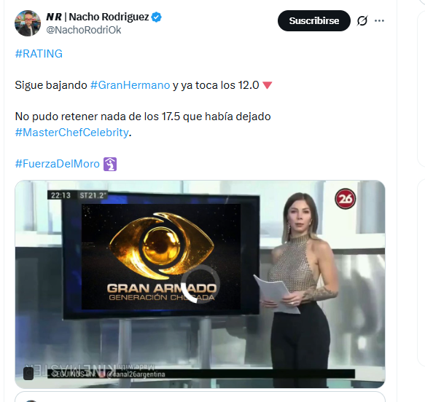Click the blue verified badge
Image resolution: width=425 pixels, height=402 pixels.
157,17
